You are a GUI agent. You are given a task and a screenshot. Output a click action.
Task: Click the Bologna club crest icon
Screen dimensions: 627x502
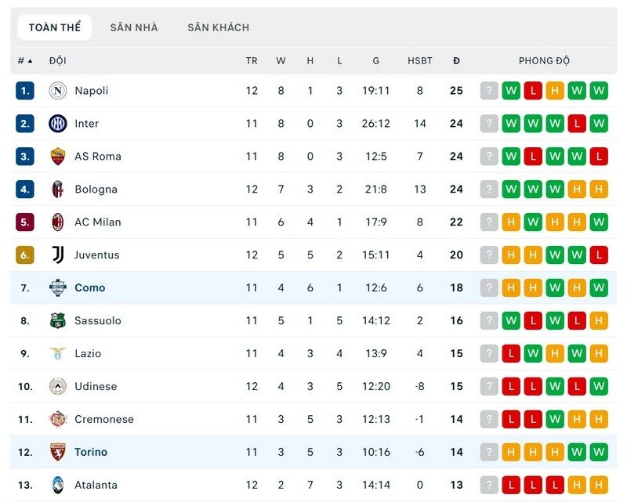pyautogui.click(x=58, y=190)
